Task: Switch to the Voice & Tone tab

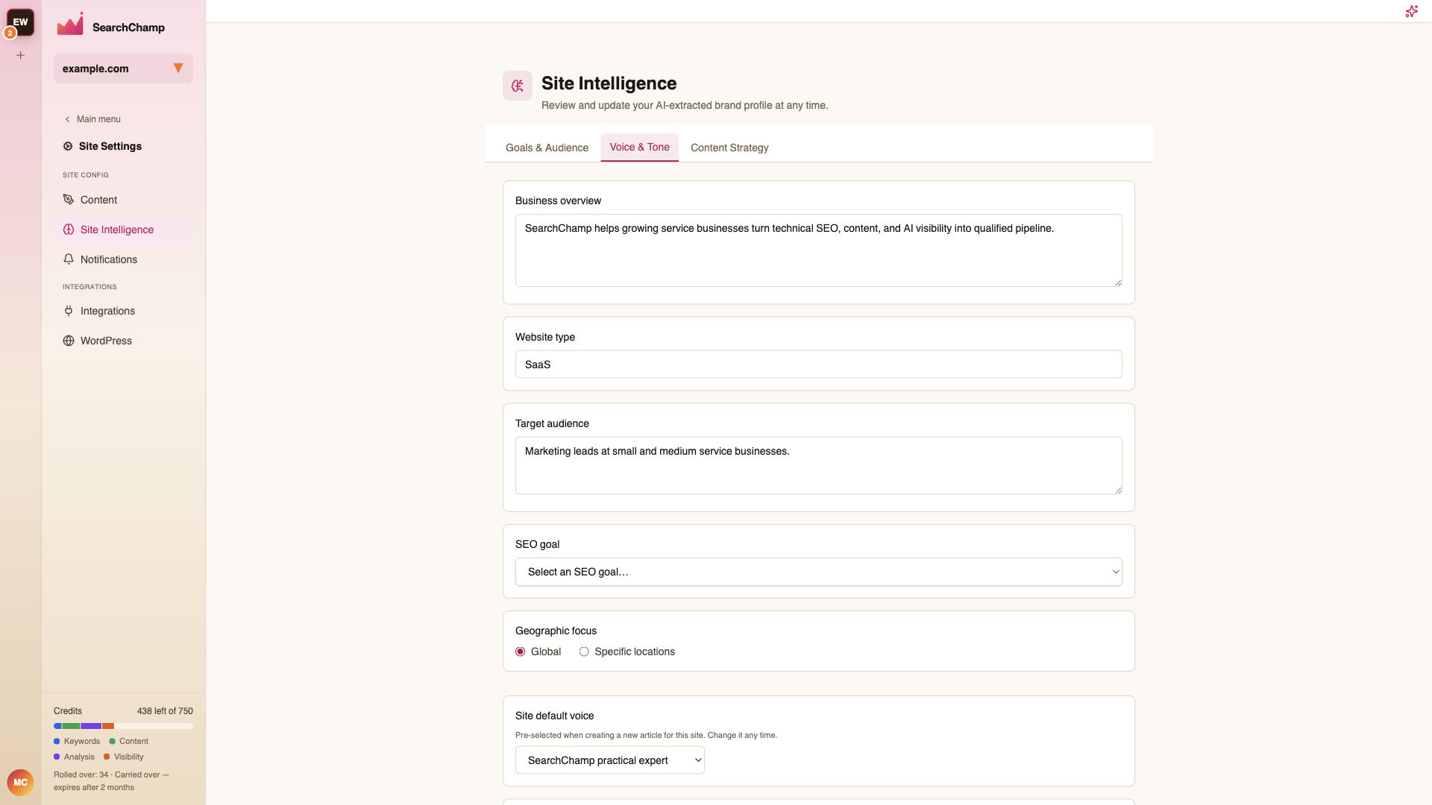Action: click(640, 148)
